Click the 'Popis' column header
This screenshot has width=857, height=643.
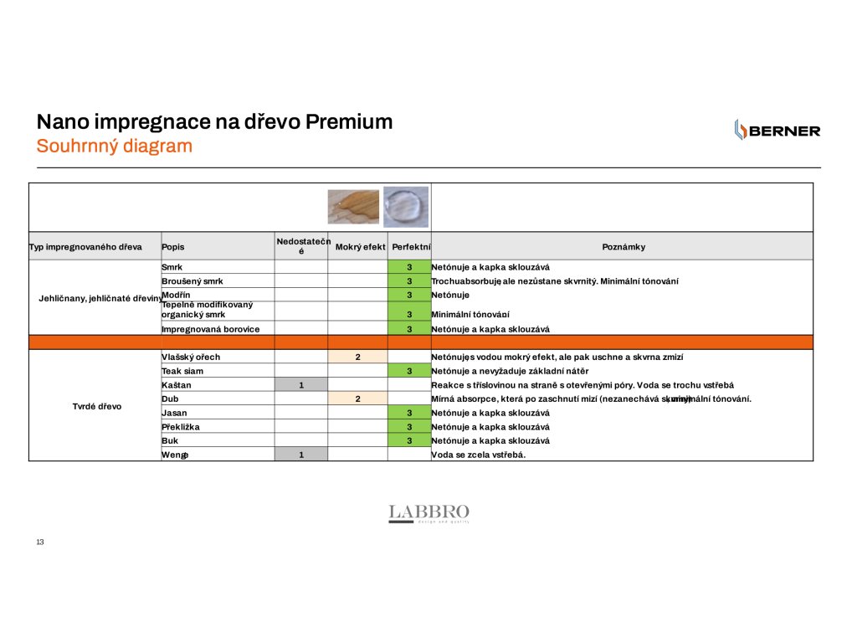tap(218, 247)
